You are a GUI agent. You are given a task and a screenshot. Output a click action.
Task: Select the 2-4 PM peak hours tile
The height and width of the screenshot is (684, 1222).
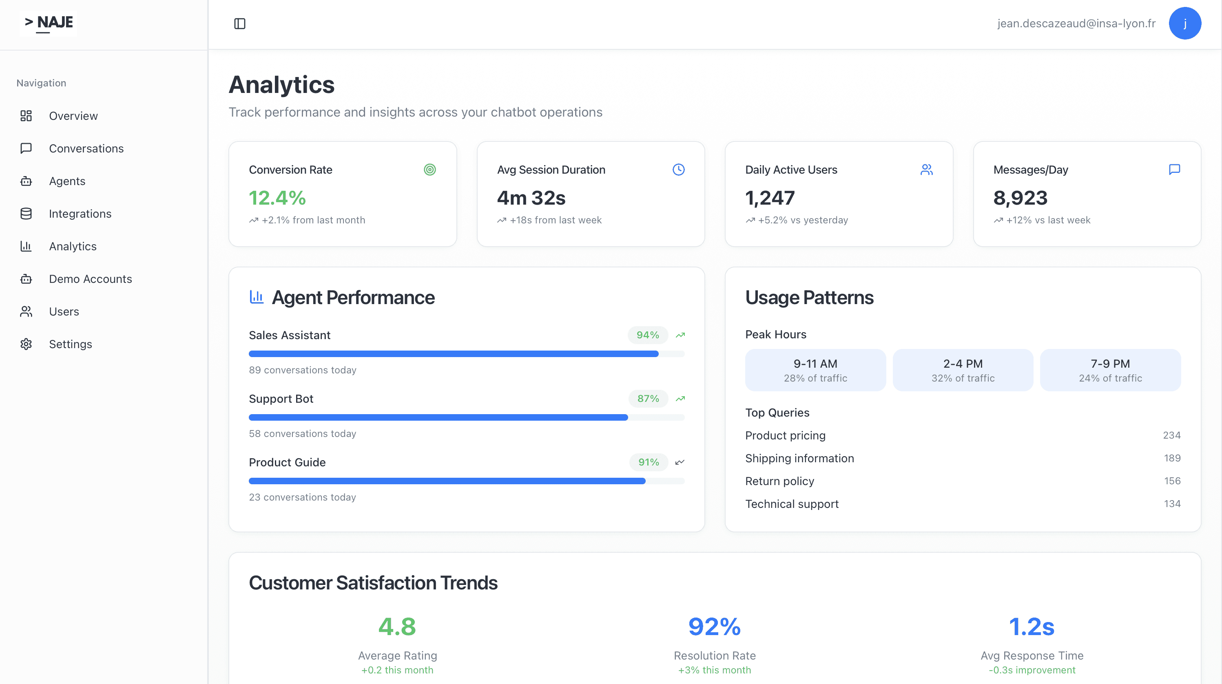pos(963,370)
